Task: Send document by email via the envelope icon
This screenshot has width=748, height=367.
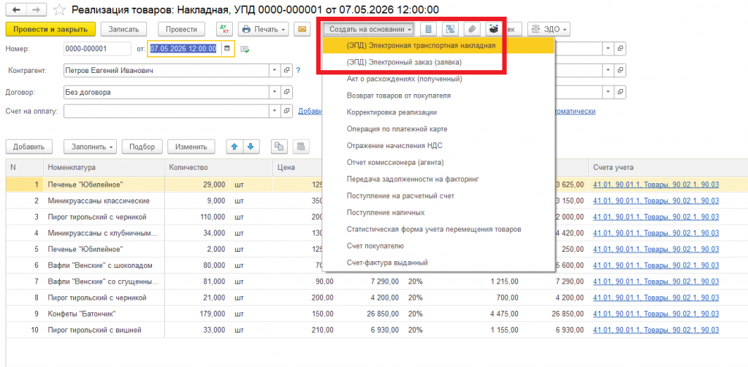Action: coord(302,29)
